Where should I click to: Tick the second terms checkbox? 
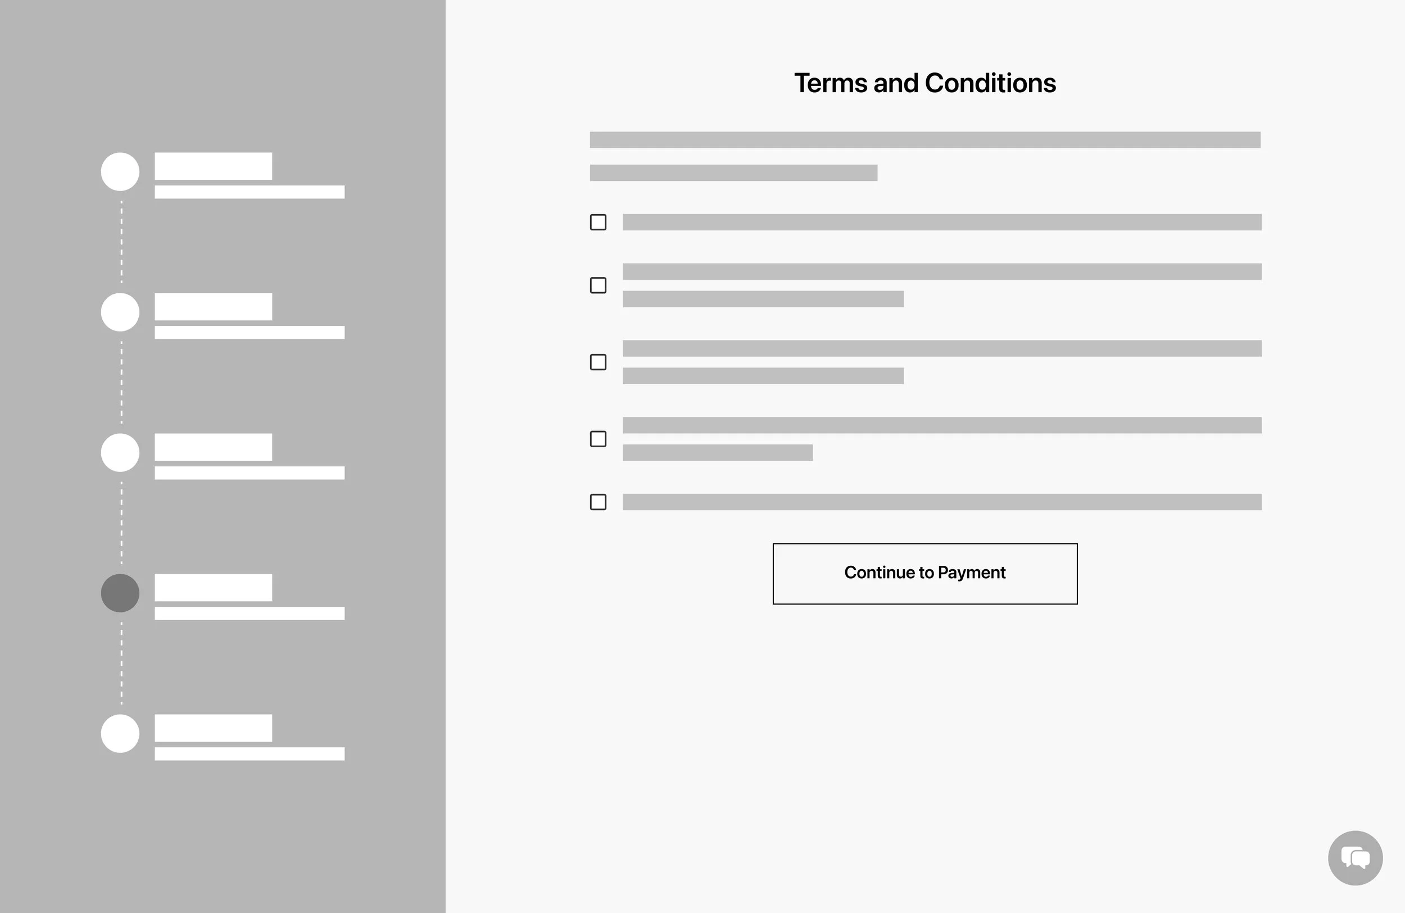pos(598,285)
